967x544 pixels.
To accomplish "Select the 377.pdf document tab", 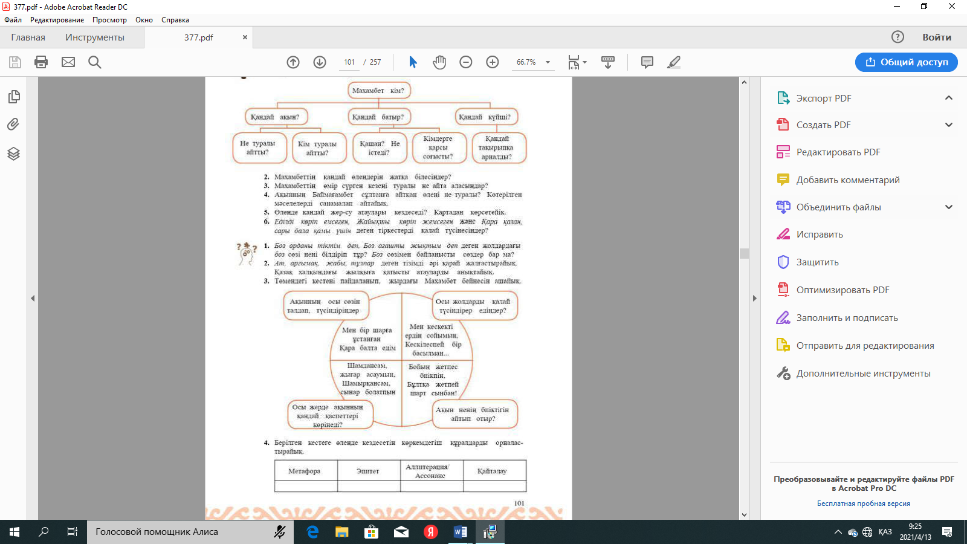I will coord(199,37).
